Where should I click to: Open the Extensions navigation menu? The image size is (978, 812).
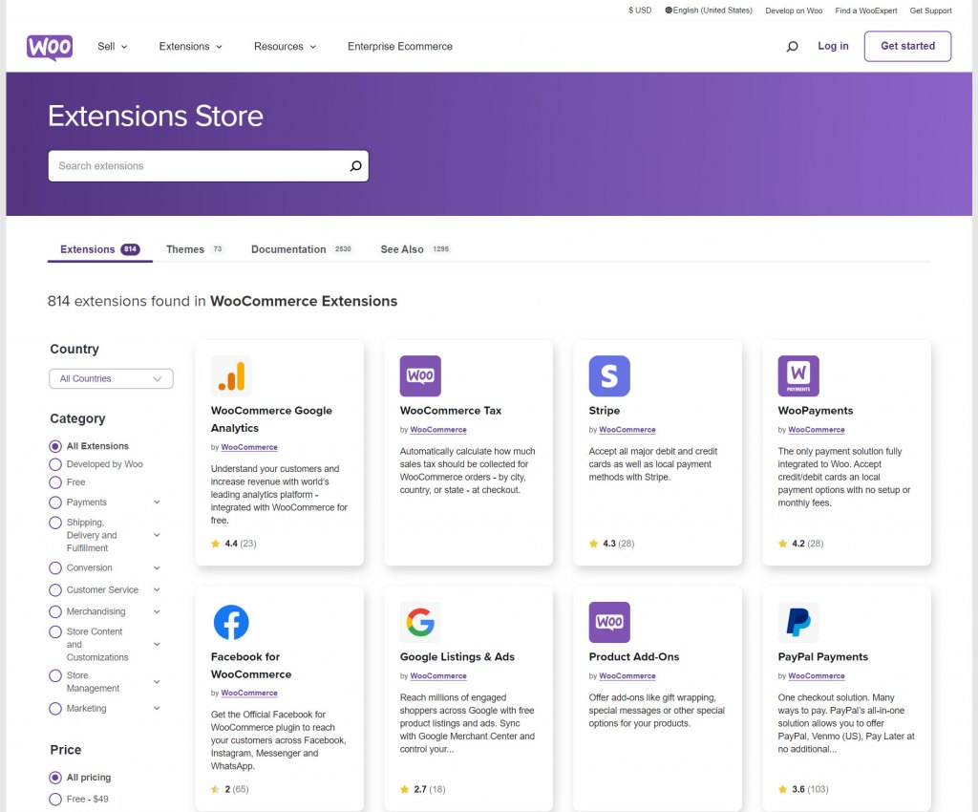[190, 46]
